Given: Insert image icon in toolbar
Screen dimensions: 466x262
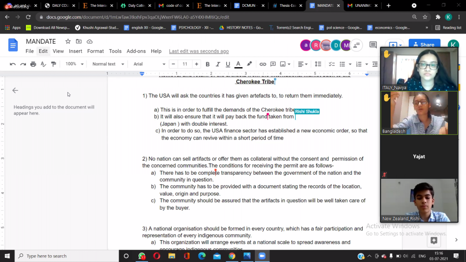Looking at the screenshot, I should pos(283,64).
